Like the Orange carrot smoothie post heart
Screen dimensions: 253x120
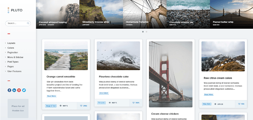pyautogui.click(x=81, y=106)
